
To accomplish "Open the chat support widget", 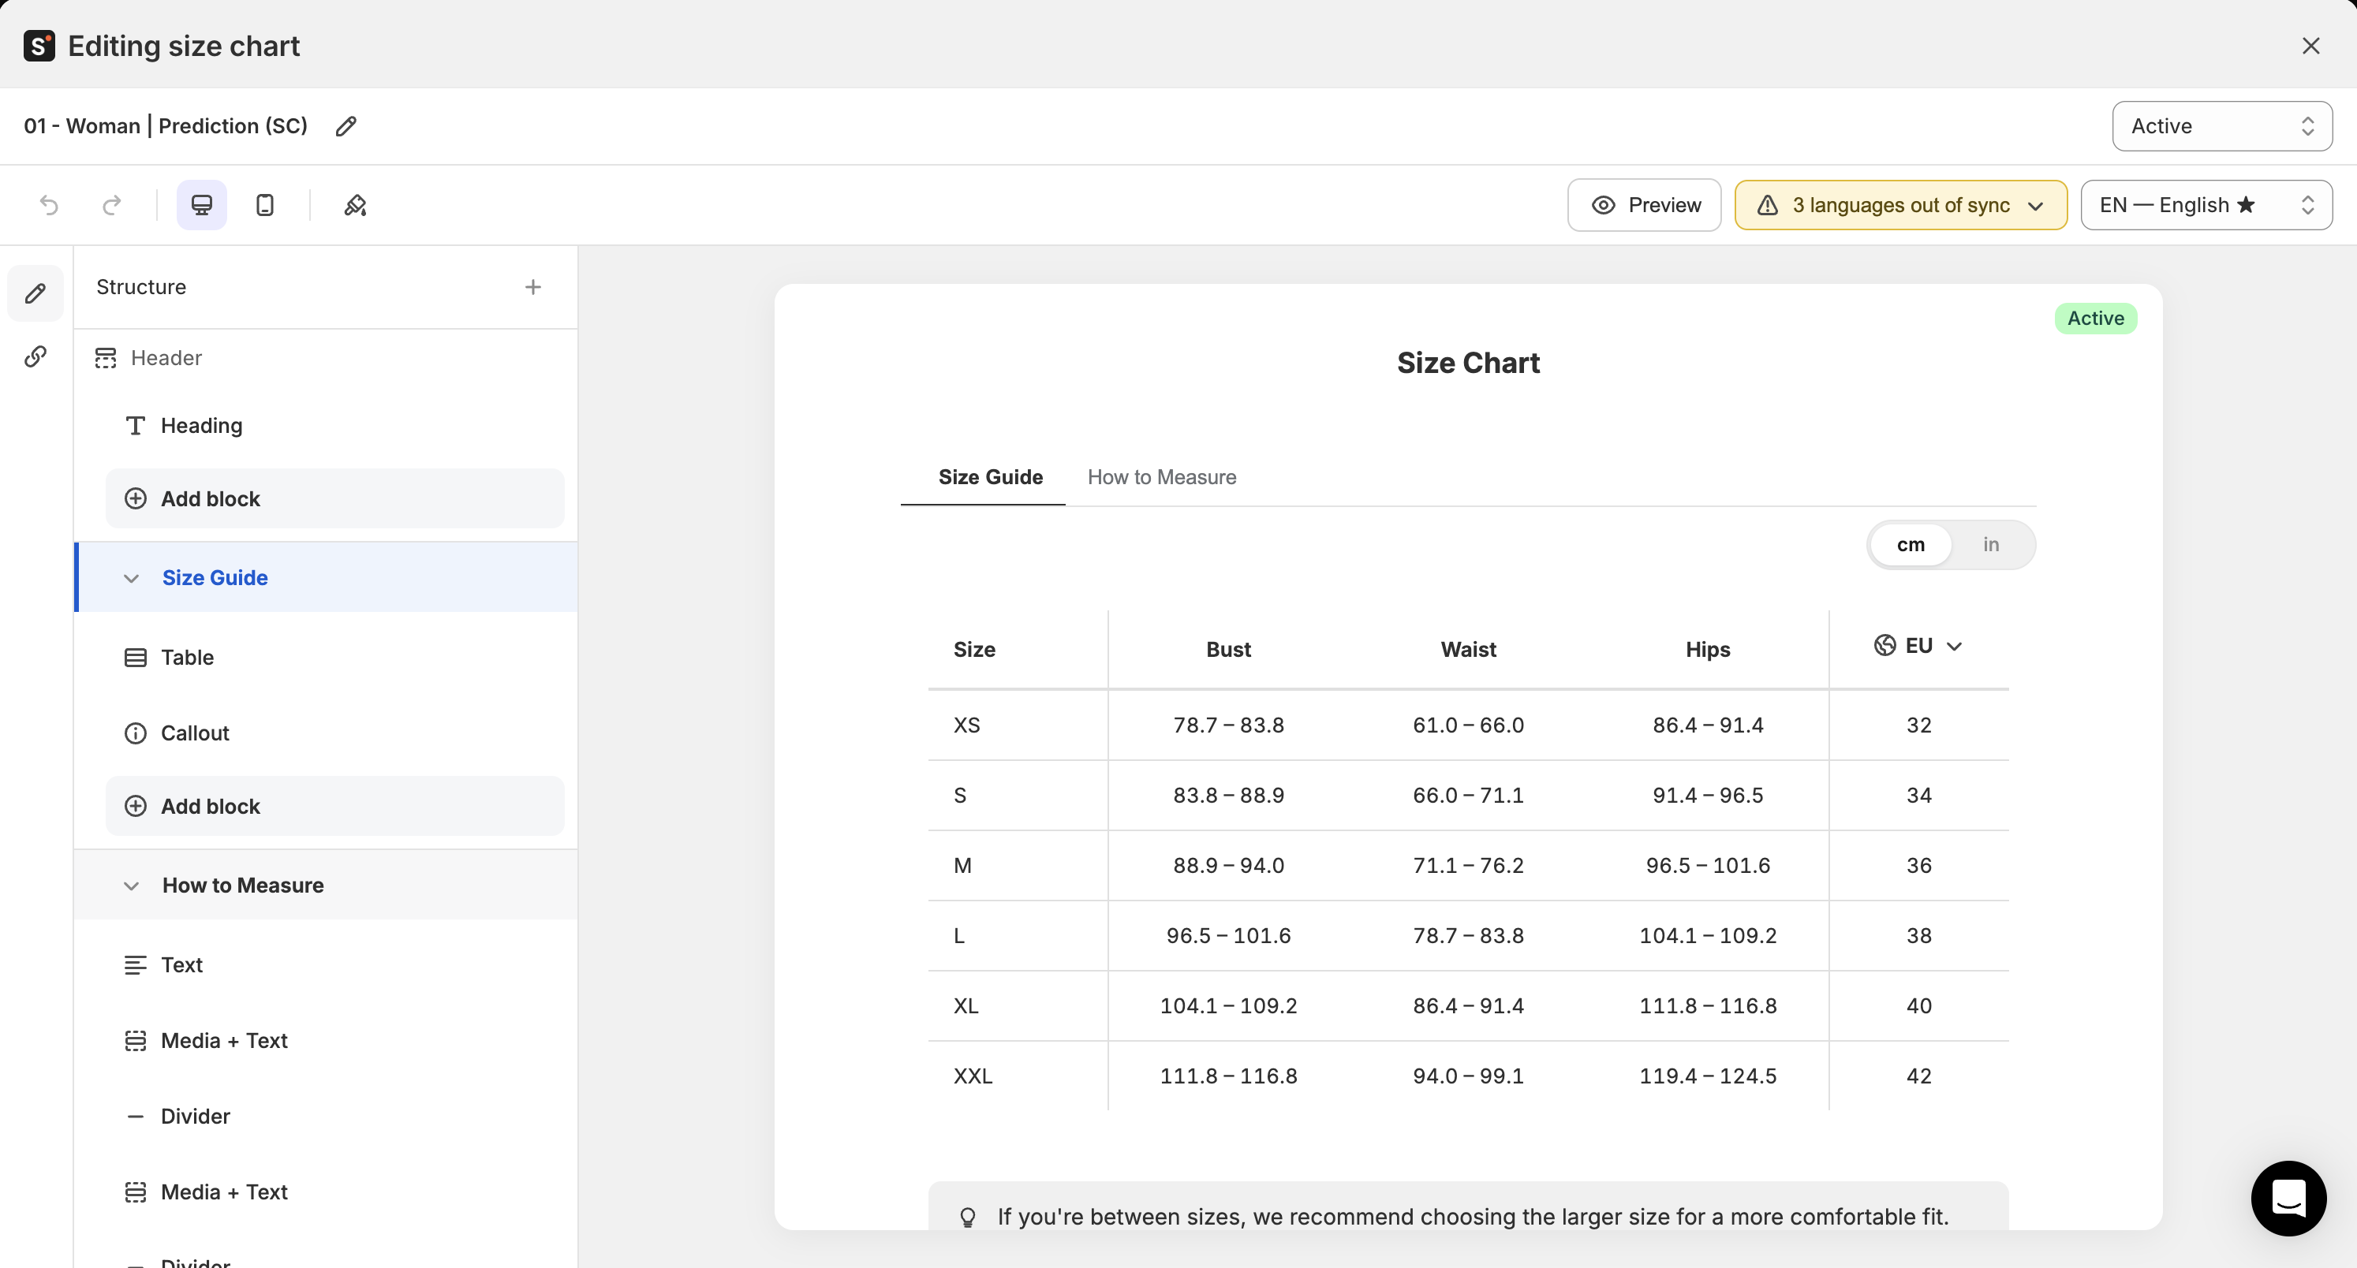I will (2288, 1199).
